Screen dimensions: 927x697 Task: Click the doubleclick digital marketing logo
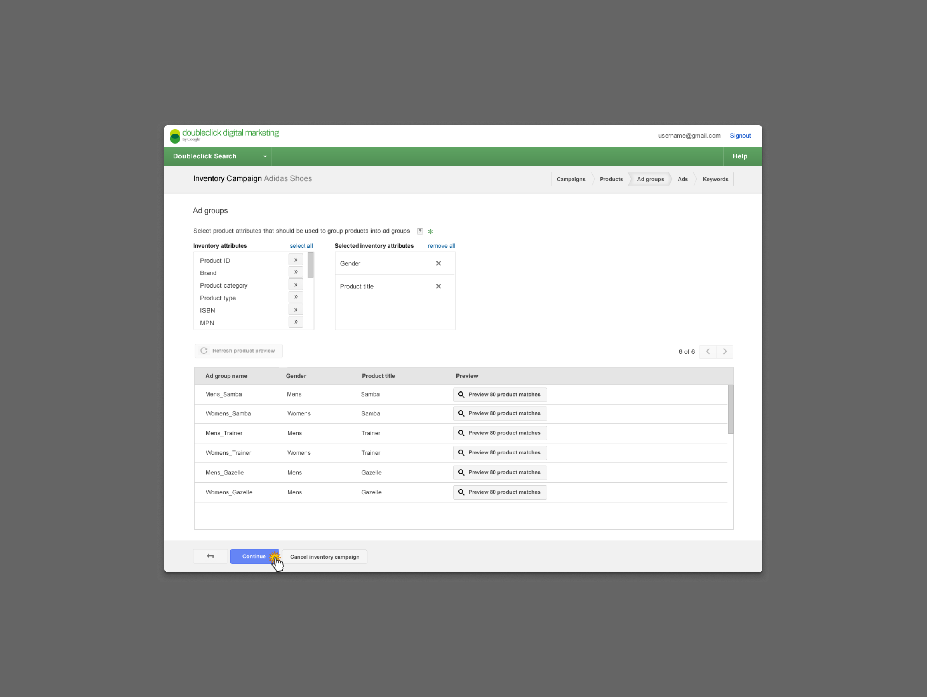click(225, 135)
